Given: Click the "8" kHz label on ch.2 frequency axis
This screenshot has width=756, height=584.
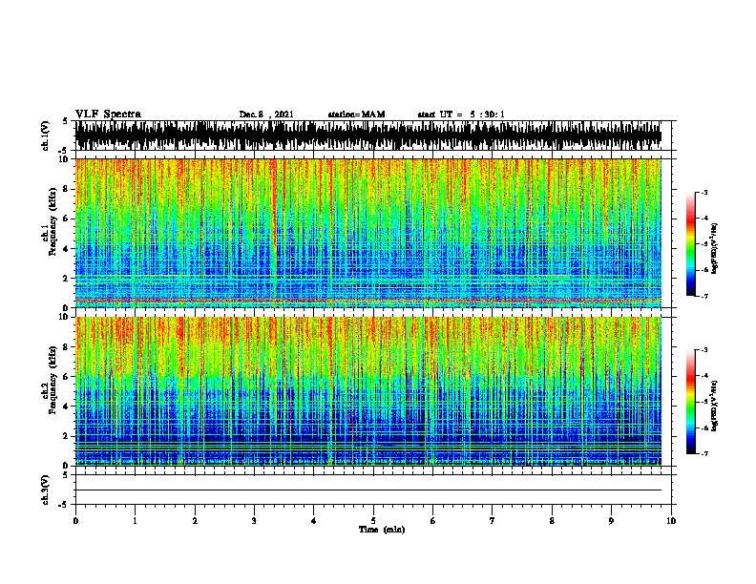Looking at the screenshot, I should (67, 347).
